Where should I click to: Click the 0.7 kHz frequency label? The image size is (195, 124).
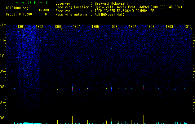[2, 102]
